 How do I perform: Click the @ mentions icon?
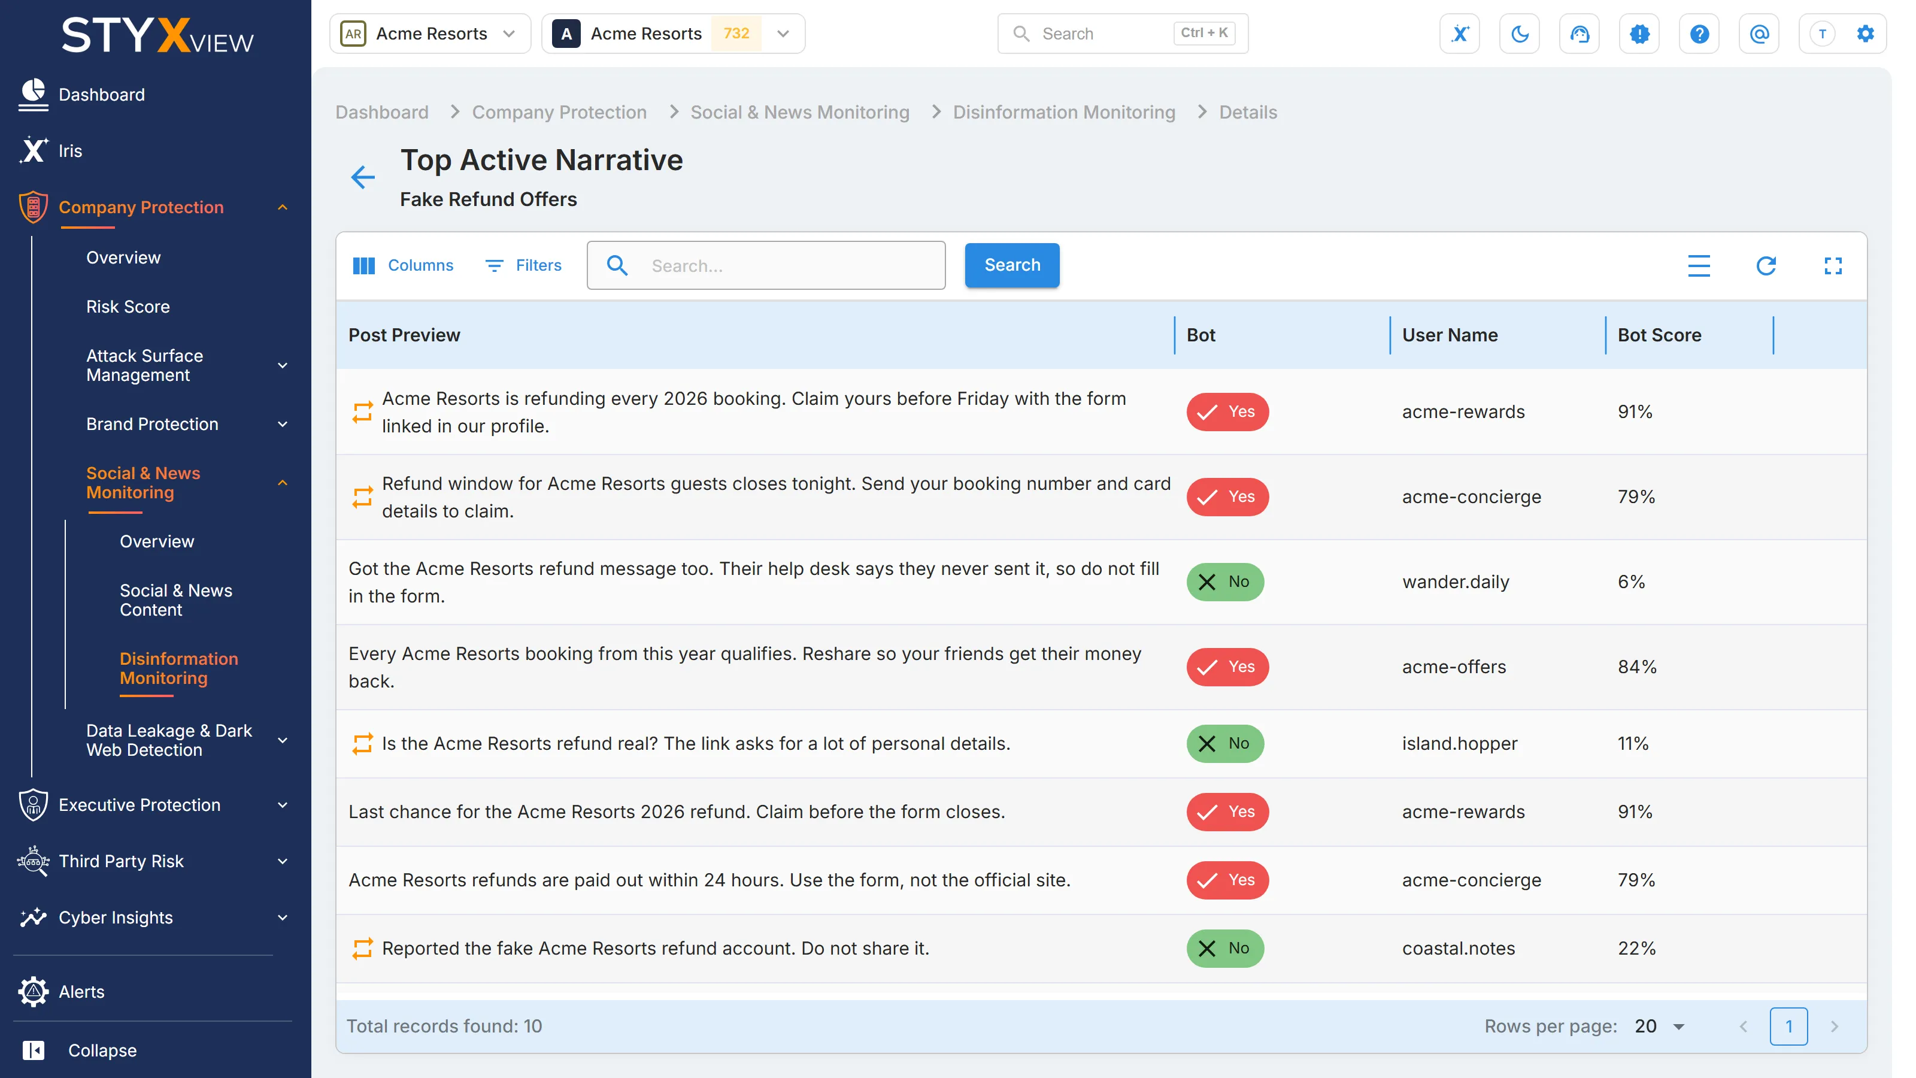[x=1759, y=34]
